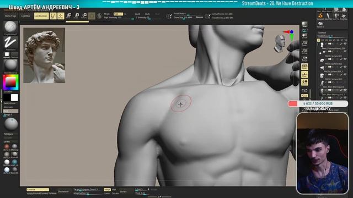This screenshot has width=353, height=198.
Task: Pick a hue in the color picker
Action: pos(10,82)
